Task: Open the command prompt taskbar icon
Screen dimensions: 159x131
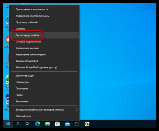Action: click(x=77, y=124)
